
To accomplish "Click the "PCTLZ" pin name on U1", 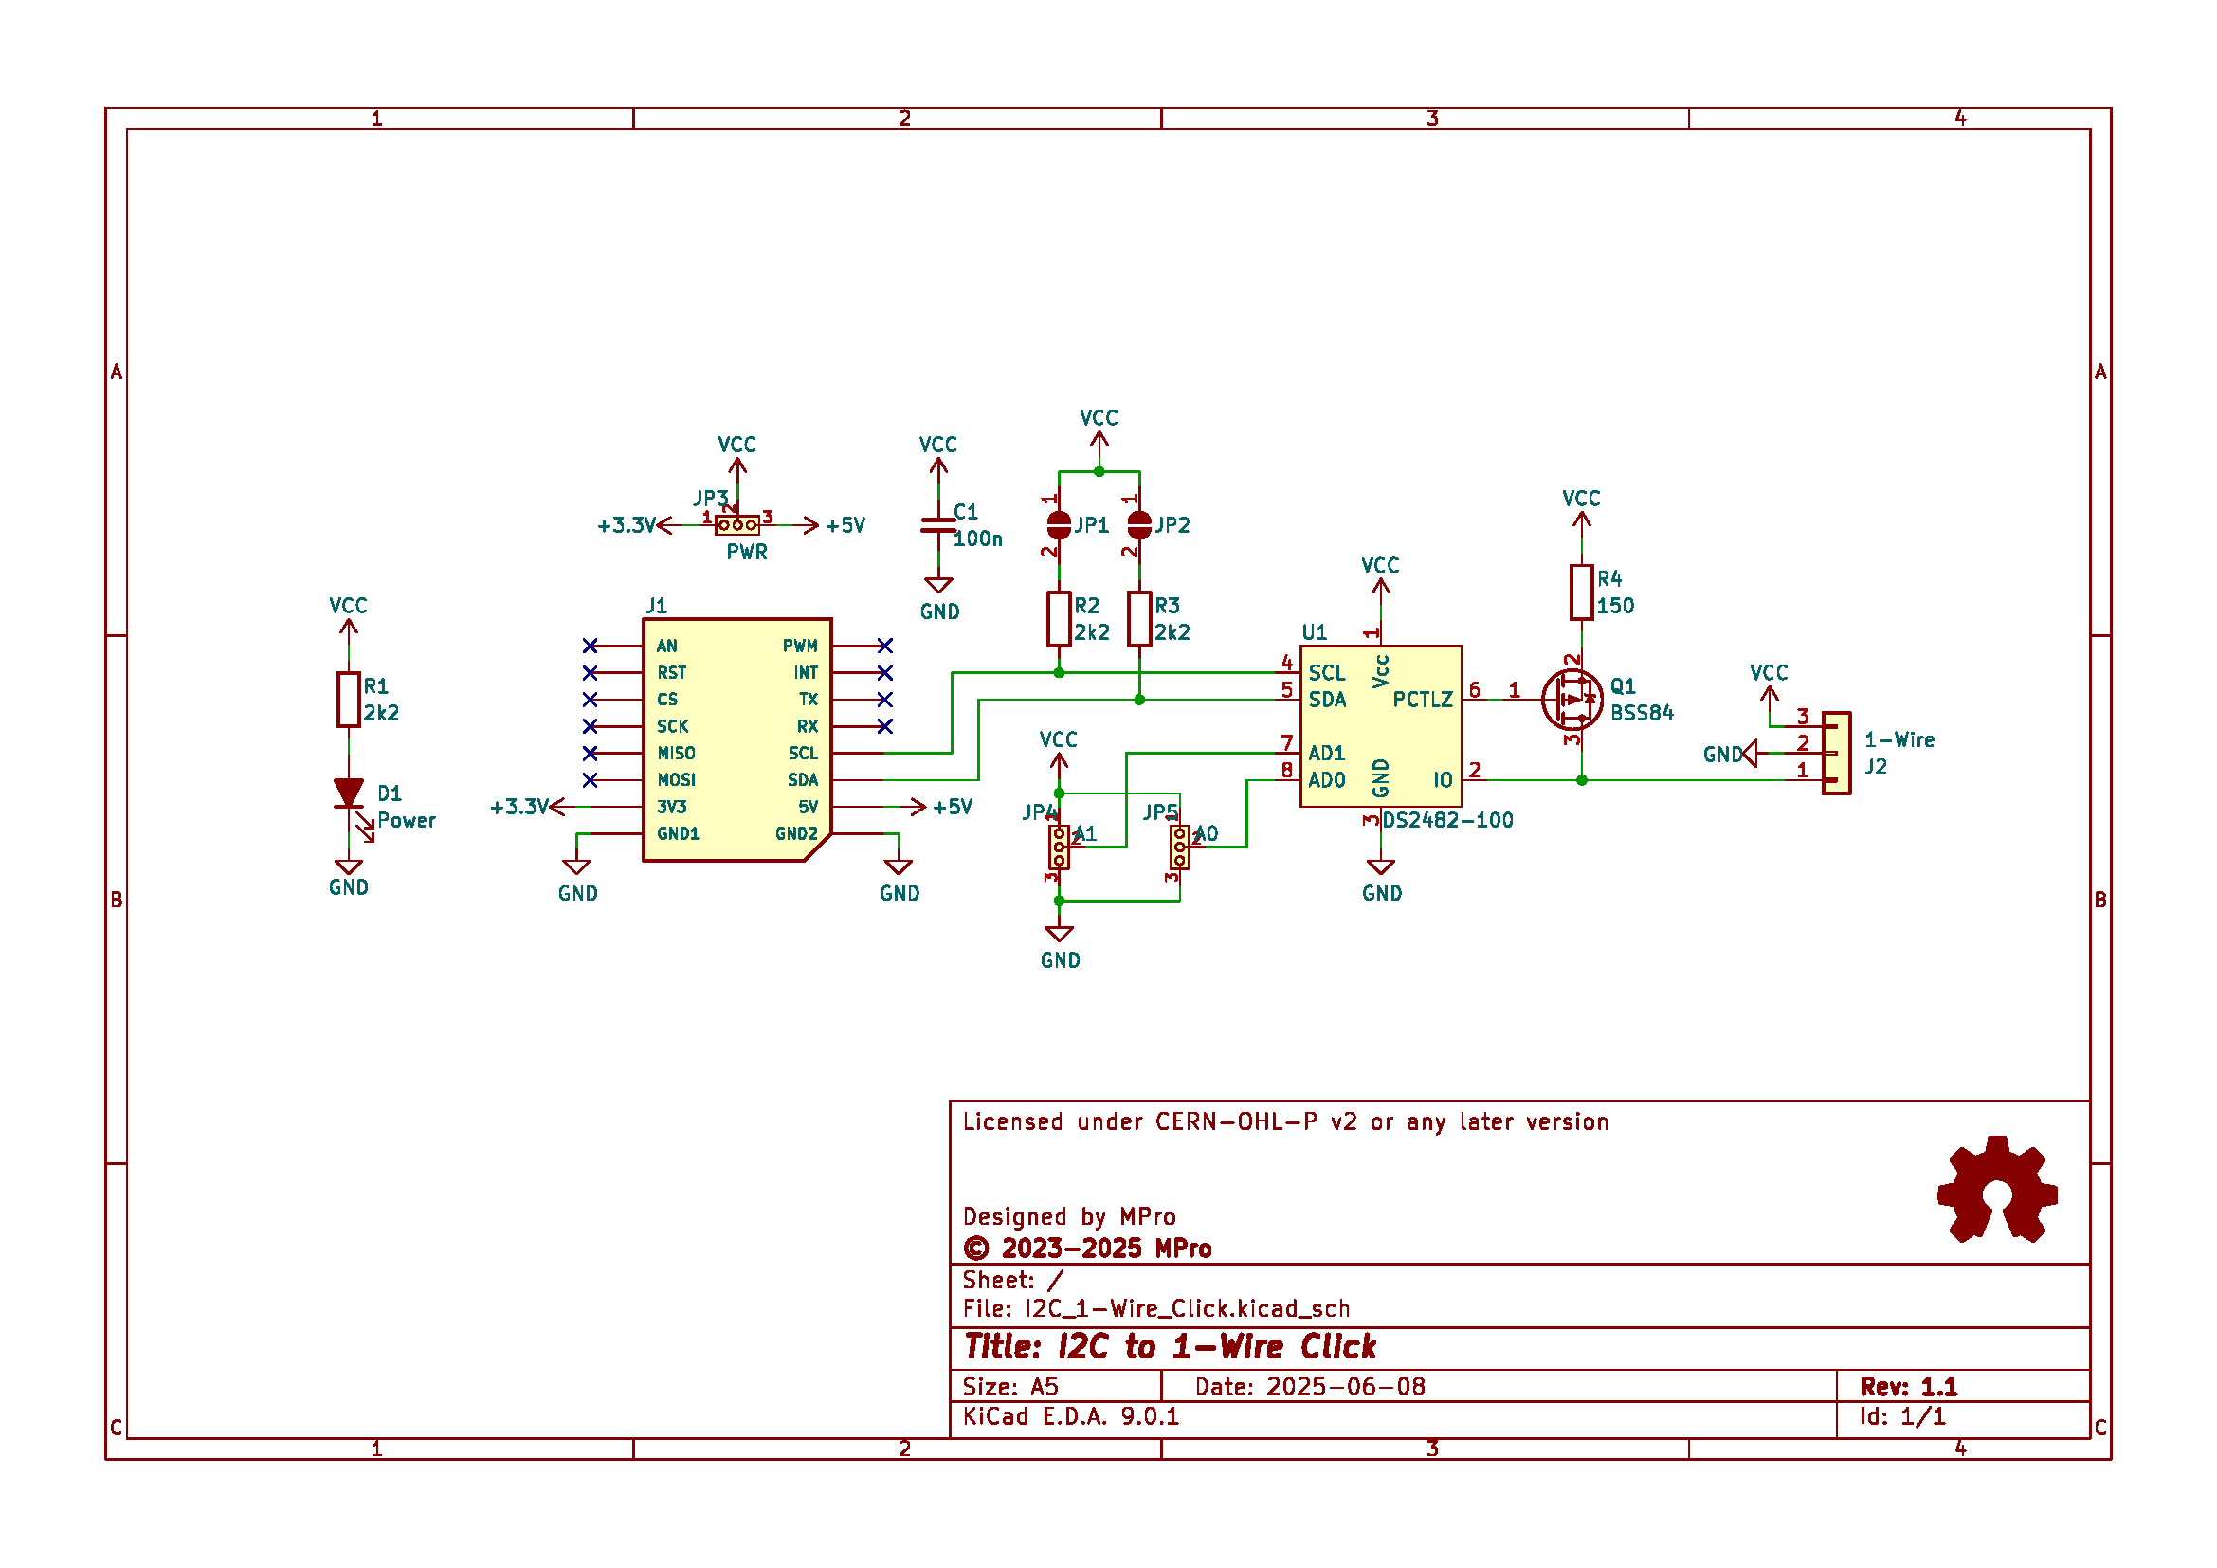I will coord(1424,700).
